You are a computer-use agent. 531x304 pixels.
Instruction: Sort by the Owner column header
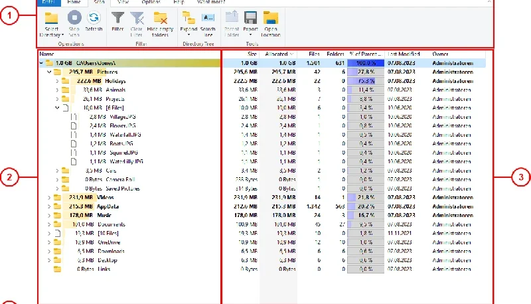click(x=440, y=54)
